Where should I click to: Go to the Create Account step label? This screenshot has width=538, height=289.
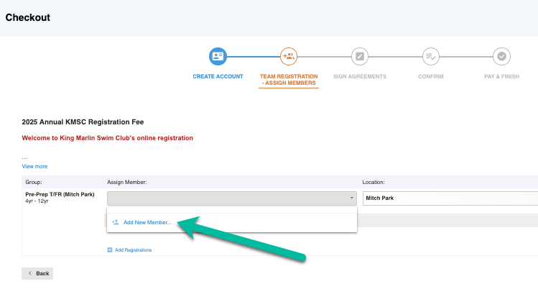point(218,76)
